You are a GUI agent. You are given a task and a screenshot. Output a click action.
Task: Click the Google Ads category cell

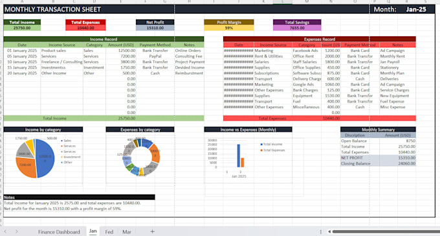click(307, 84)
